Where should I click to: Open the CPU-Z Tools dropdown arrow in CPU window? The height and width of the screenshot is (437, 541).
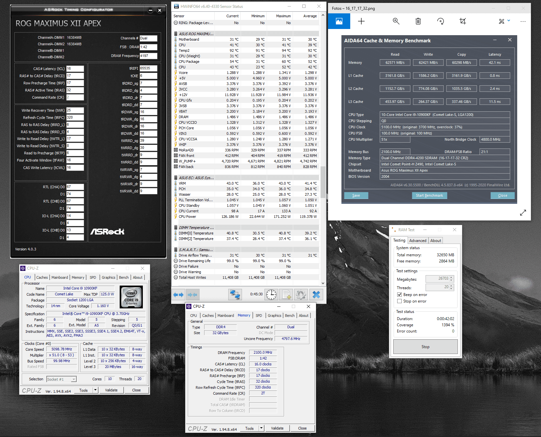point(96,390)
